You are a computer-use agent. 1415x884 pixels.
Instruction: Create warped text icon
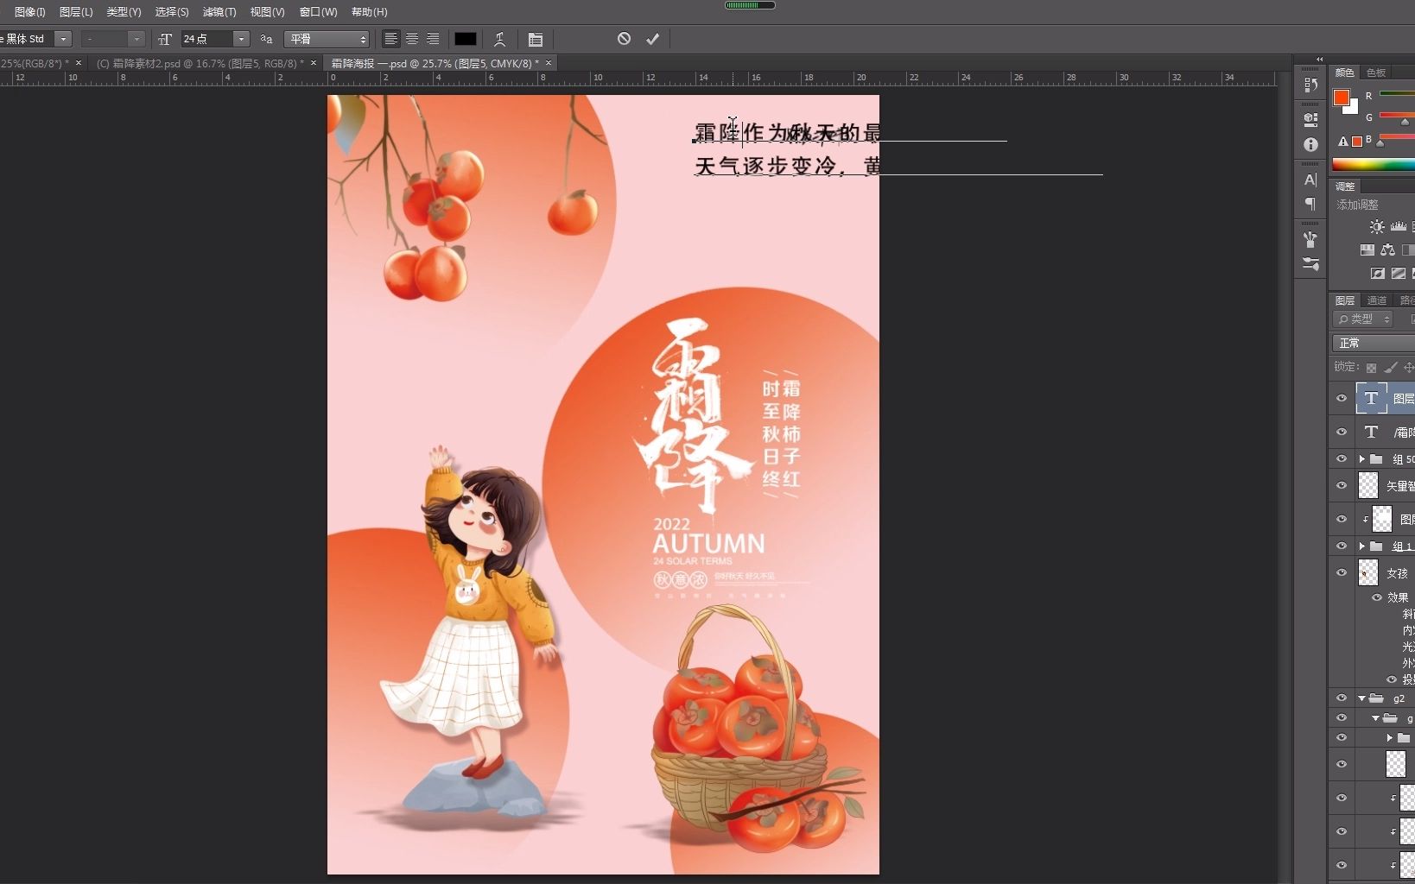coord(499,39)
